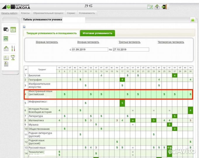Viewport: 199px width, 158px height.
Task: Switch to Текущая успеваемость и посещаемость tab
Action: pos(51,33)
